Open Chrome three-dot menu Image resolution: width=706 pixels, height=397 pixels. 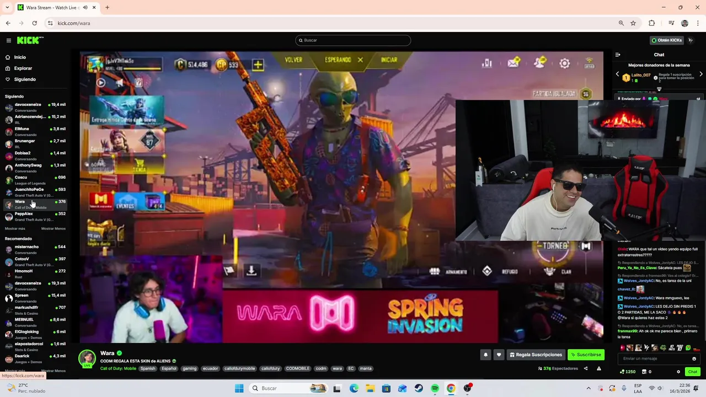[698, 23]
